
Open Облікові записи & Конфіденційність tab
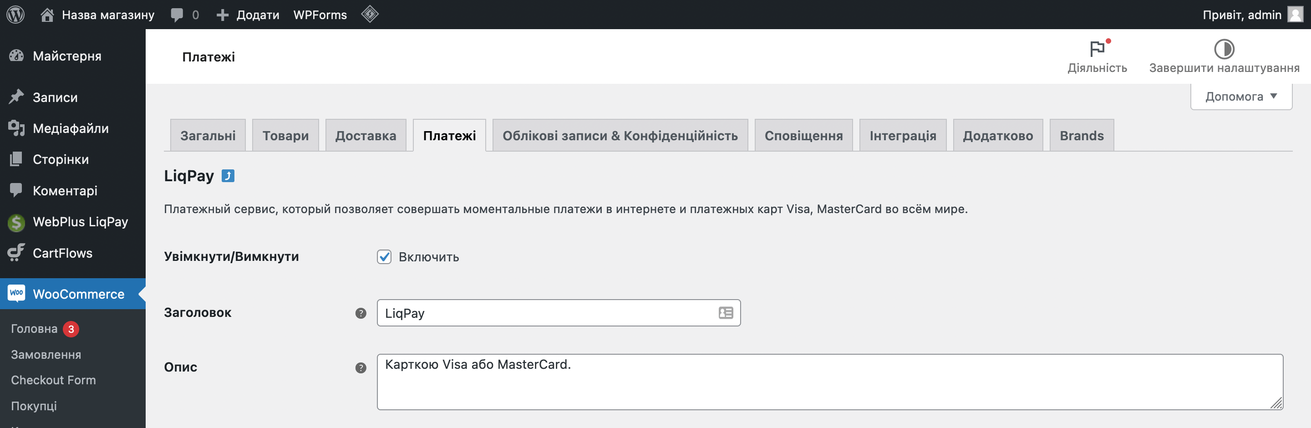coord(620,136)
